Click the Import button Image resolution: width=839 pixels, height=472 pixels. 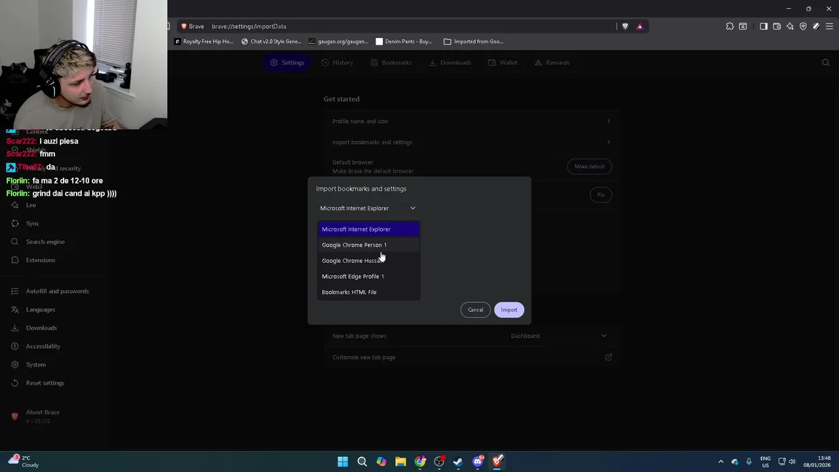(x=509, y=310)
